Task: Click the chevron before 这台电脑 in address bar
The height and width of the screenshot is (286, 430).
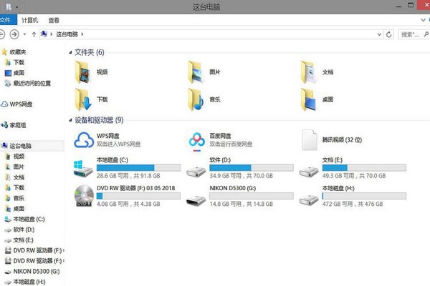Action: coord(52,34)
